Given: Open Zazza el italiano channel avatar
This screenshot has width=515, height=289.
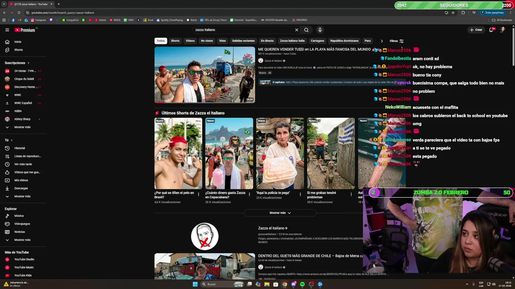Looking at the screenshot, I should (x=205, y=236).
